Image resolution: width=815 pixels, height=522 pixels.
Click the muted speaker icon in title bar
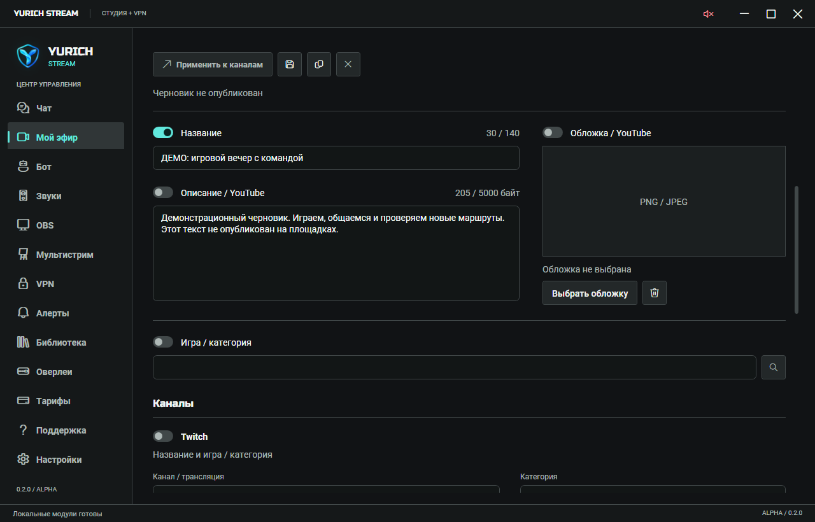pyautogui.click(x=708, y=14)
